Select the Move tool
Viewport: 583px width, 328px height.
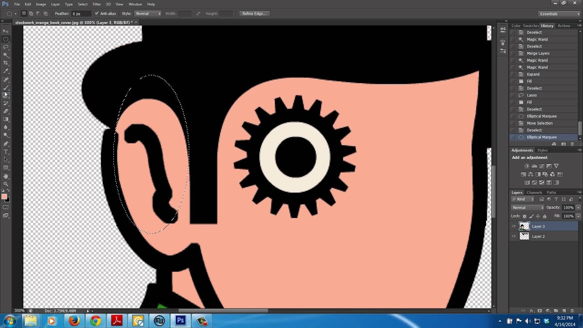click(6, 31)
